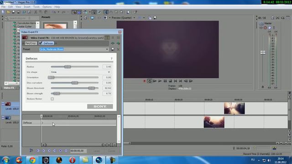Step to the previous frame

186,81
